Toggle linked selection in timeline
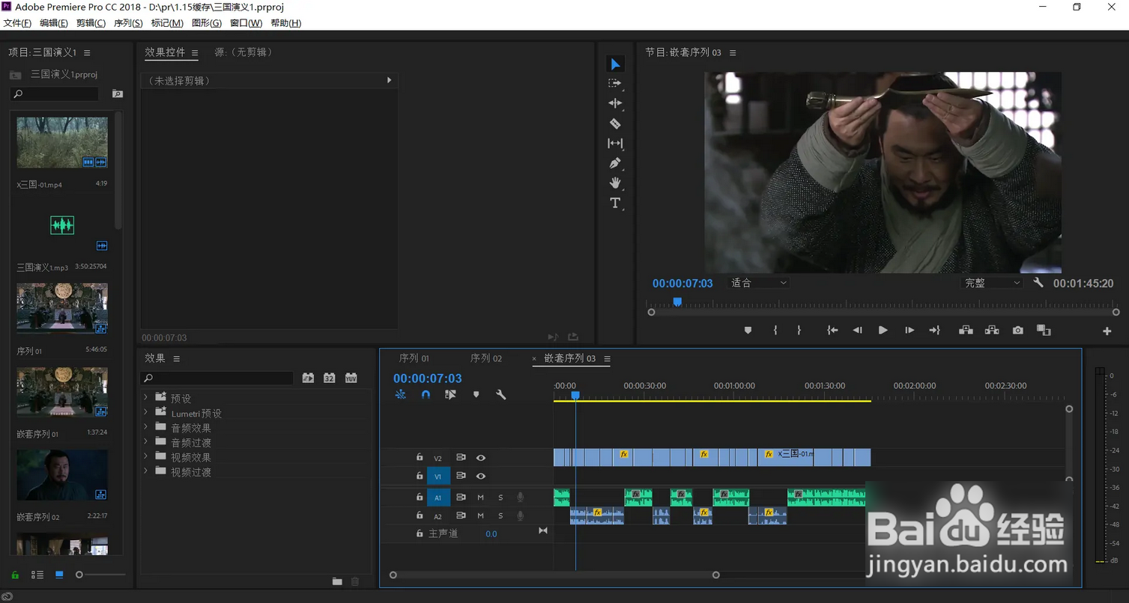1129x603 pixels. [x=450, y=394]
